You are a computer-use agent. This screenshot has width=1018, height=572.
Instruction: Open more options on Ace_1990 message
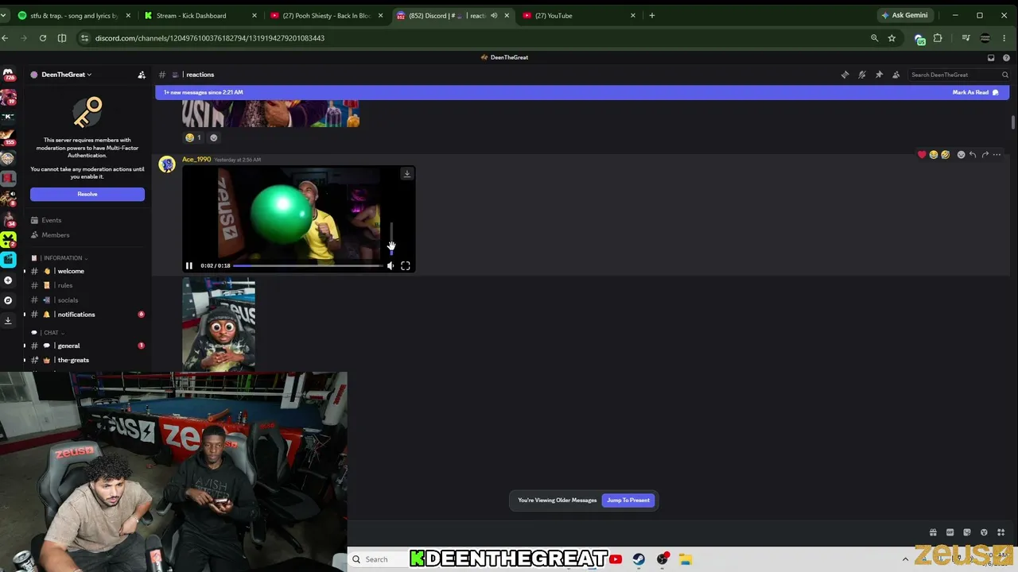(997, 155)
